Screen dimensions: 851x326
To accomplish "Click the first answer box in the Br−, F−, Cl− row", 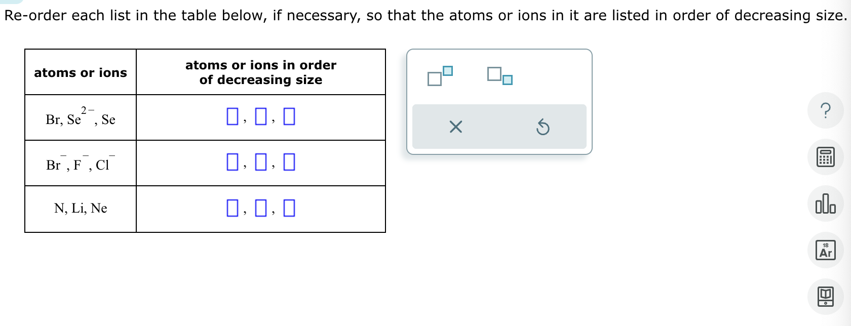I will pyautogui.click(x=233, y=162).
